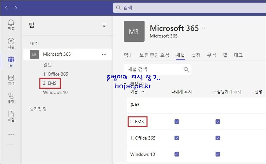Click 1. Office 365 row in channels table
Viewport: 266px width, 164px height.
click(x=196, y=138)
